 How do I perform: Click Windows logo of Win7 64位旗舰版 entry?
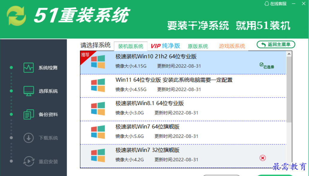(x=98, y=132)
